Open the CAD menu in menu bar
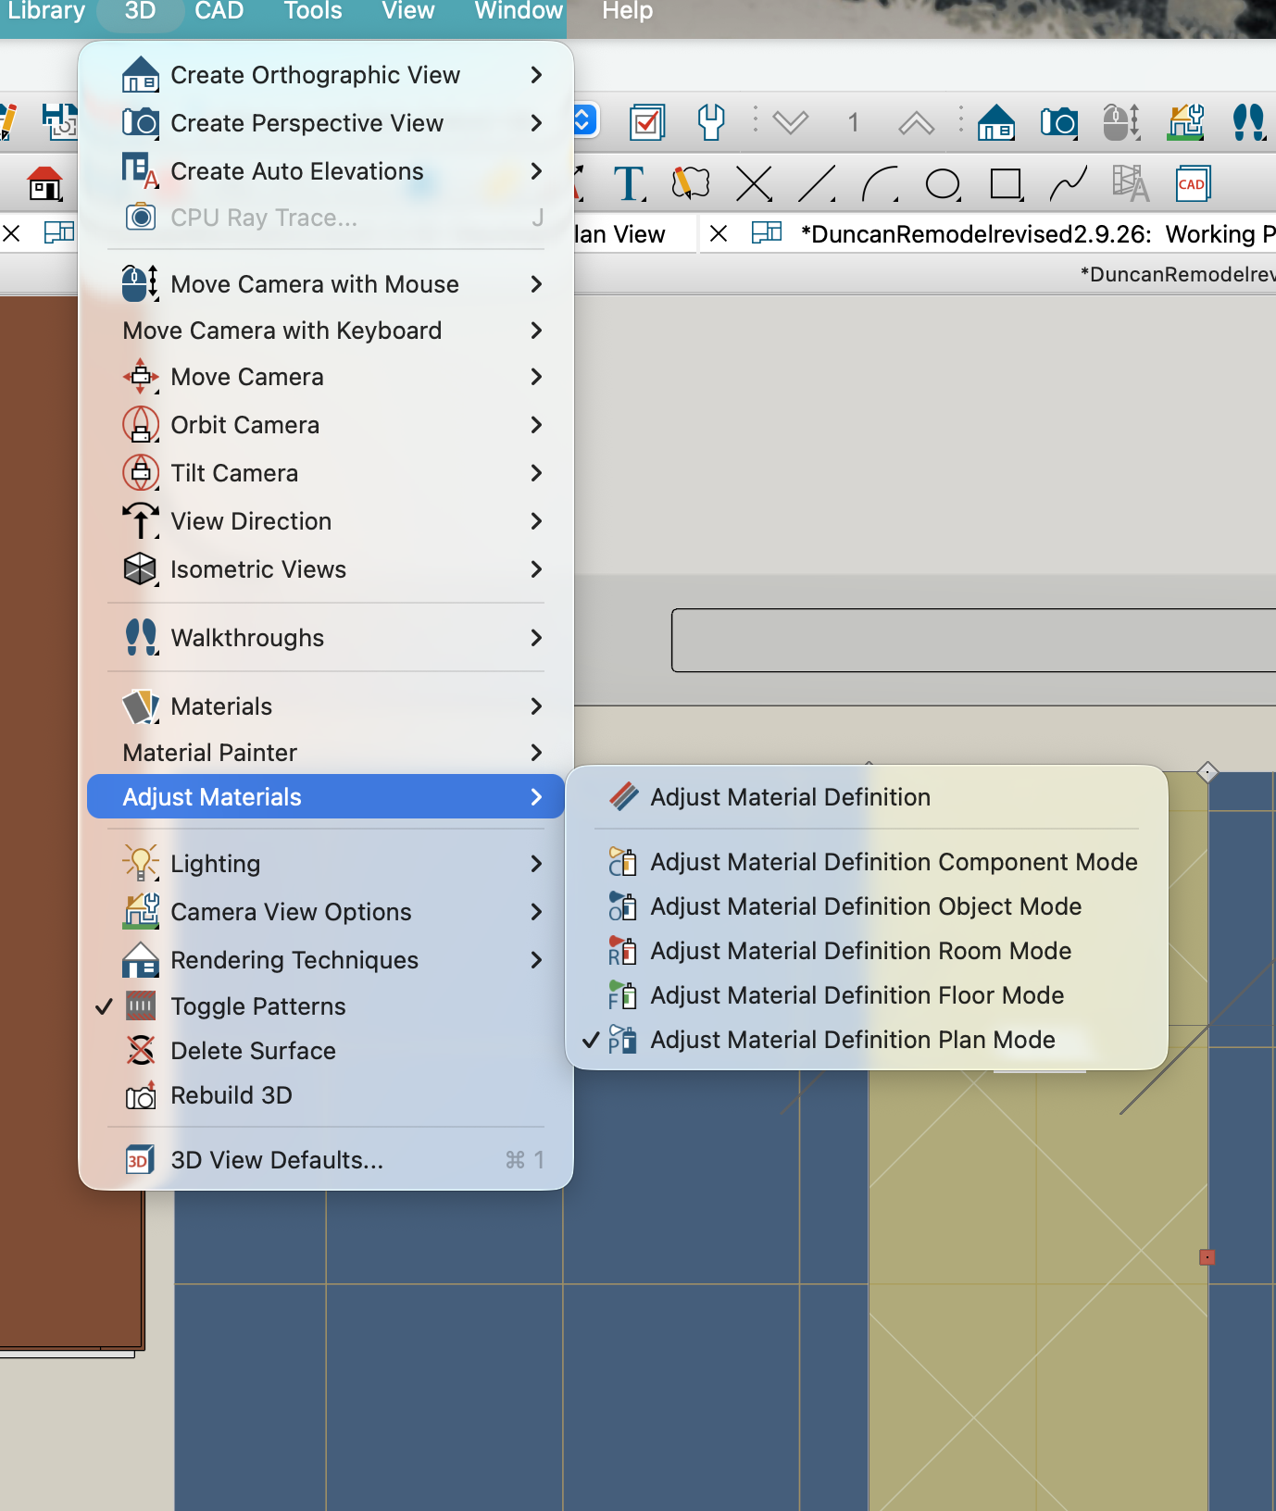Viewport: 1276px width, 1511px height. [x=219, y=12]
